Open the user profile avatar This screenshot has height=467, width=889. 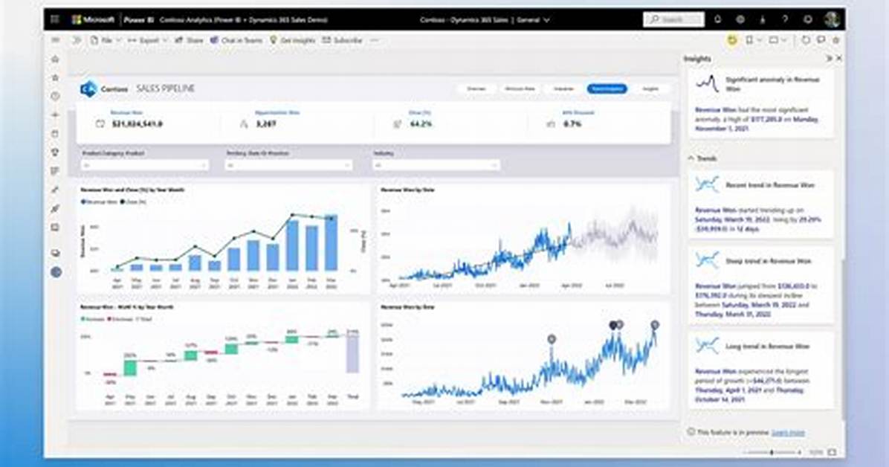832,19
